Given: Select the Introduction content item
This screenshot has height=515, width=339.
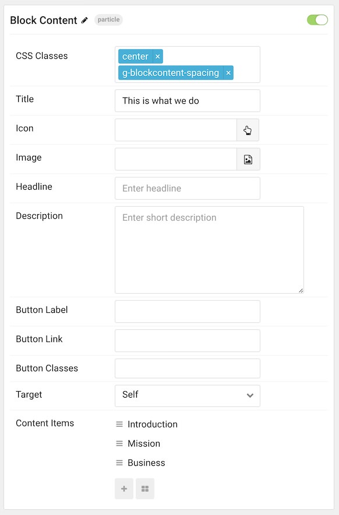Looking at the screenshot, I should pyautogui.click(x=152, y=424).
